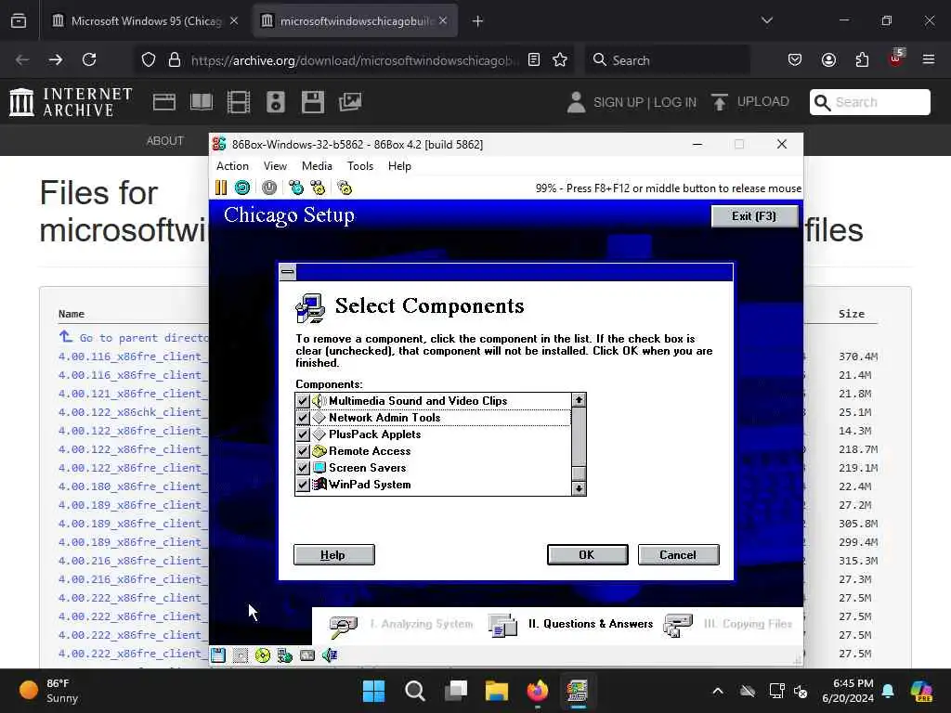Click Cancel in Select Components dialog
Image resolution: width=951 pixels, height=713 pixels.
point(678,555)
